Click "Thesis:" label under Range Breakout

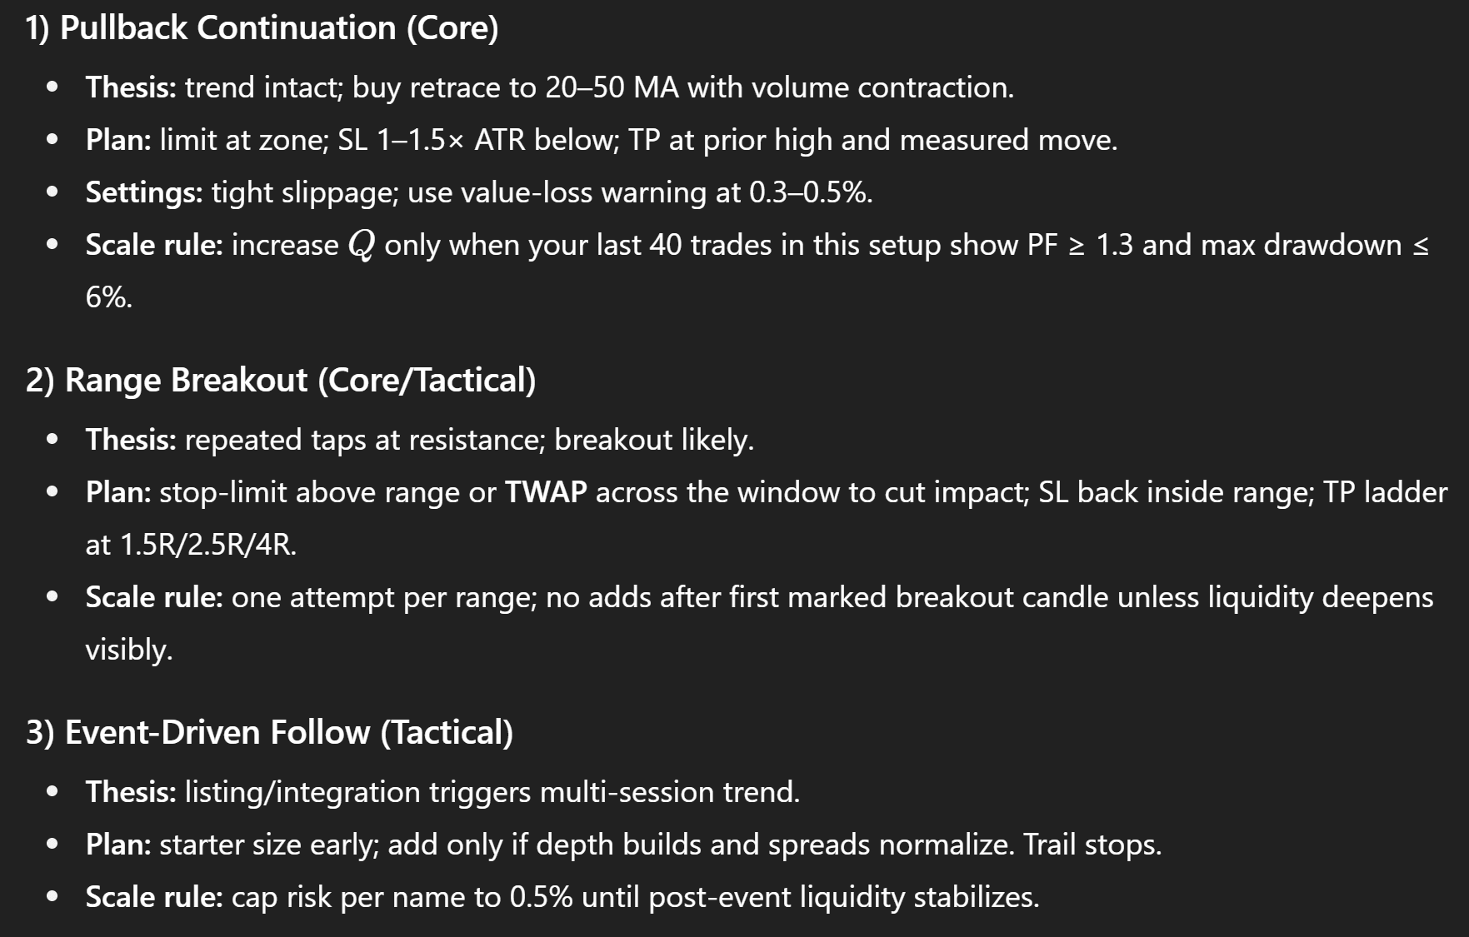point(131,440)
